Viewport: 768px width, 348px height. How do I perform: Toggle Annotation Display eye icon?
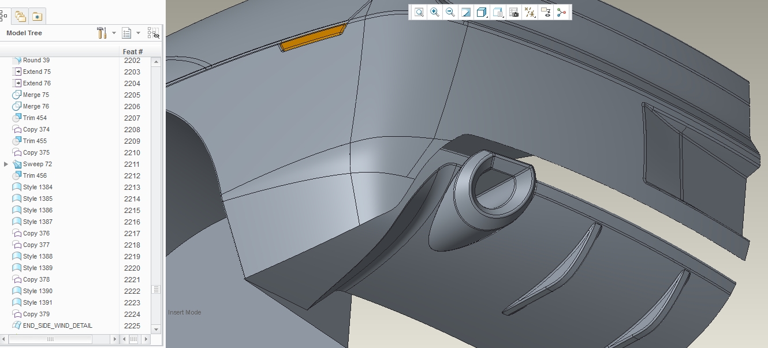[546, 12]
